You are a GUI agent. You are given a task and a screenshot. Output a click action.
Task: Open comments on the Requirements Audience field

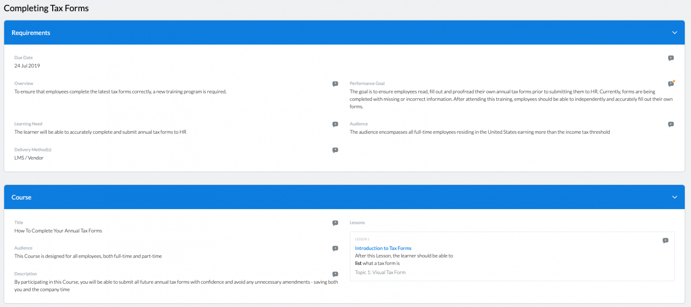(671, 124)
